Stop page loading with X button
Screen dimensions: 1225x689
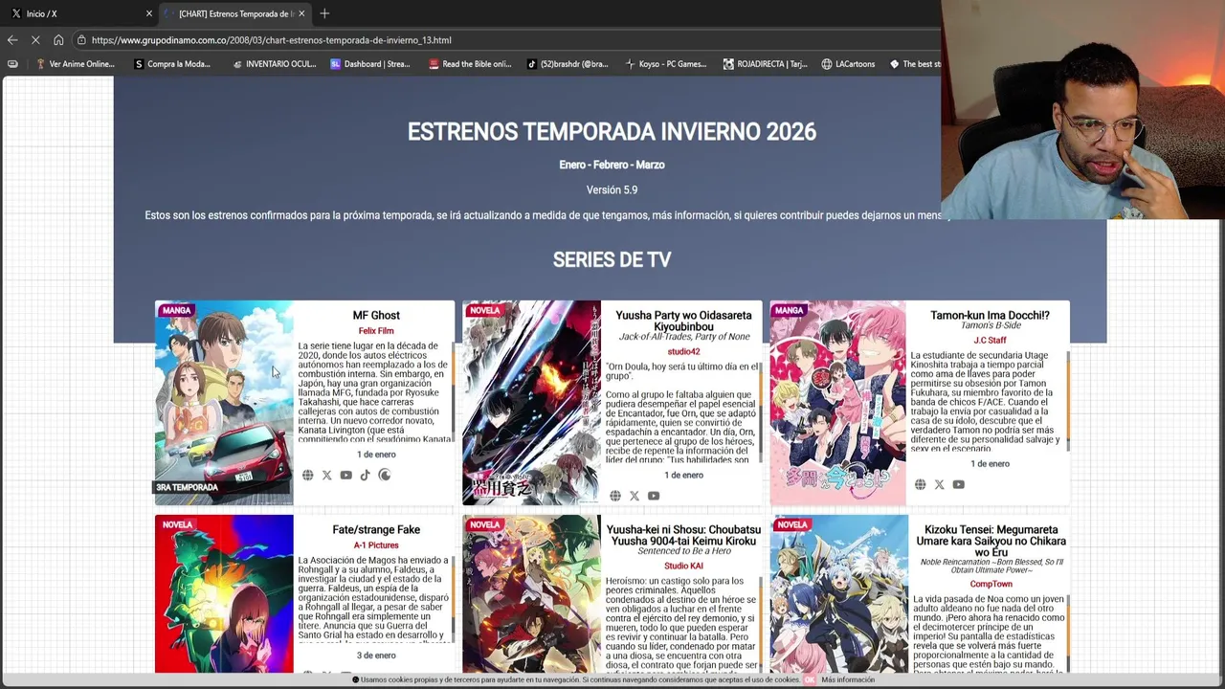pos(35,40)
